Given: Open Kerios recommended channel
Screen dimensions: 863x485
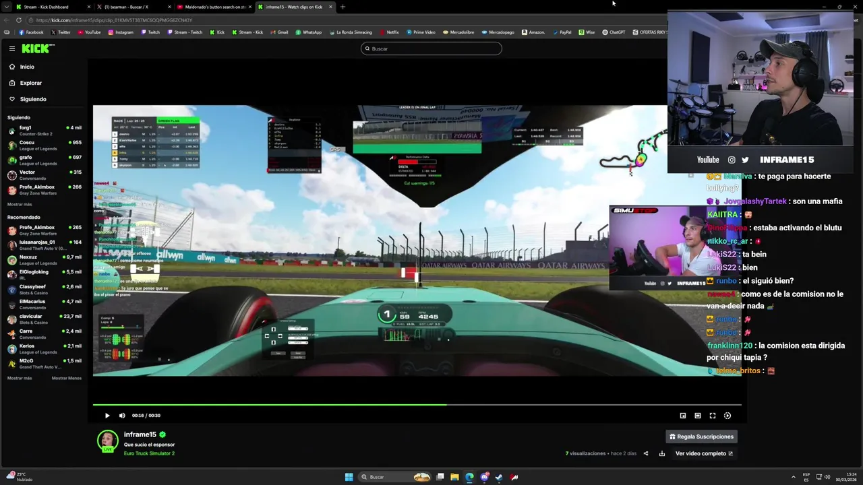Looking at the screenshot, I should (x=44, y=348).
